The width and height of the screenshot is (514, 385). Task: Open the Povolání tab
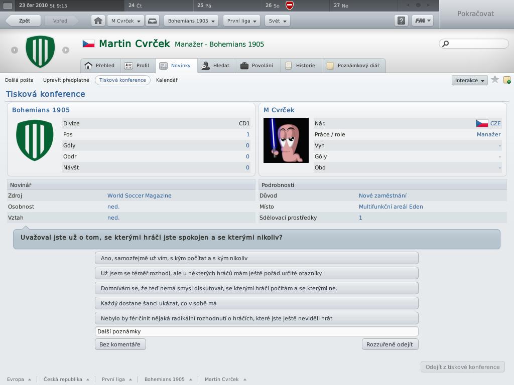click(x=257, y=66)
